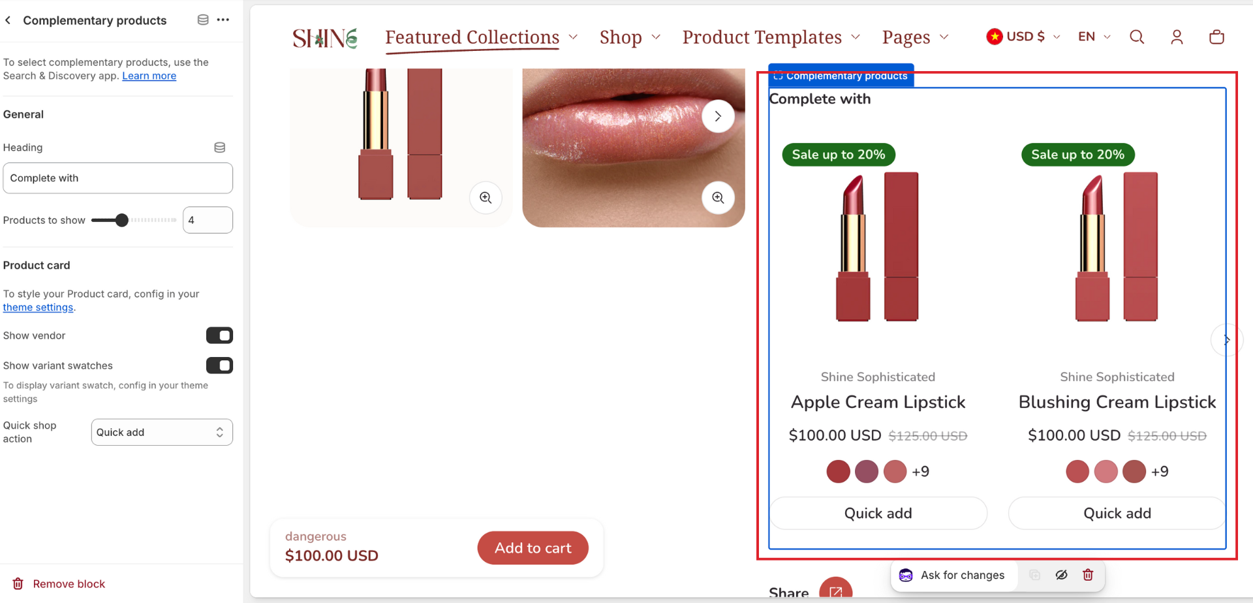
Task: Toggle the Show variant swatches switch
Action: [x=219, y=365]
